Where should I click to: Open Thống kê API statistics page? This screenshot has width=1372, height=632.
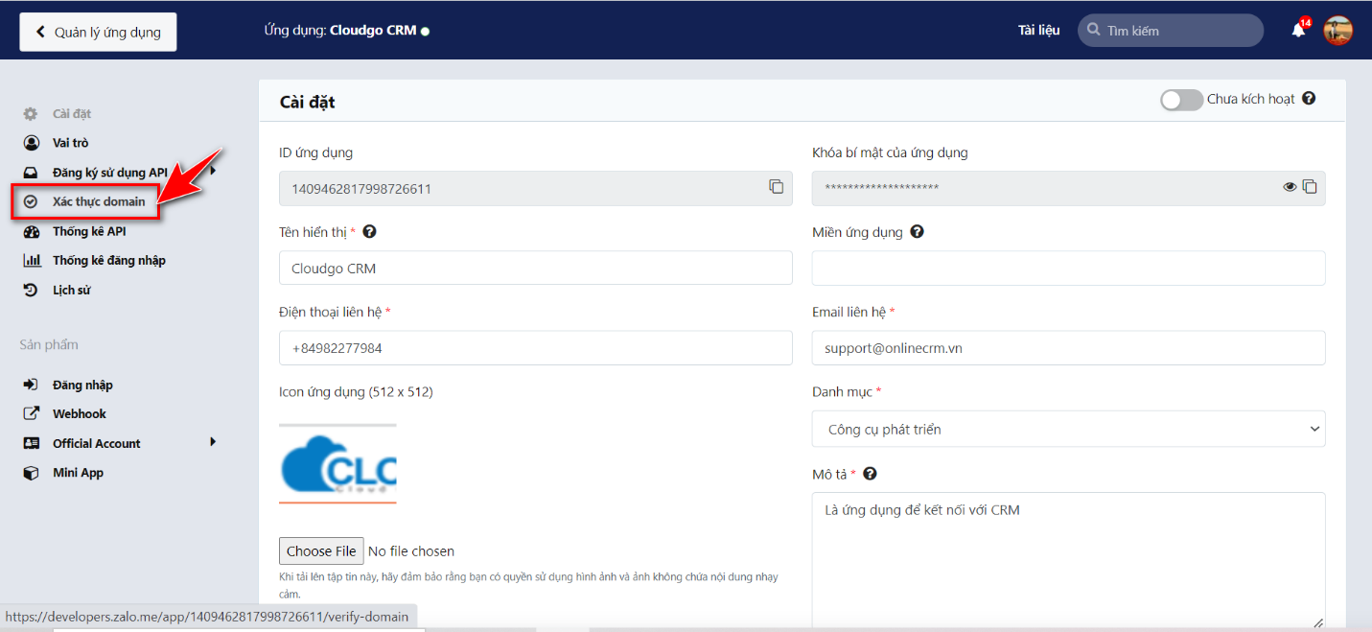86,230
